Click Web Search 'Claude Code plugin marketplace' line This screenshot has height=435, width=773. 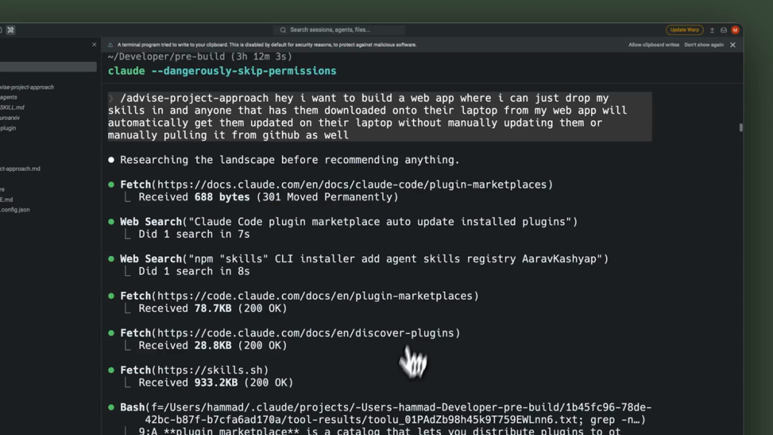point(349,222)
